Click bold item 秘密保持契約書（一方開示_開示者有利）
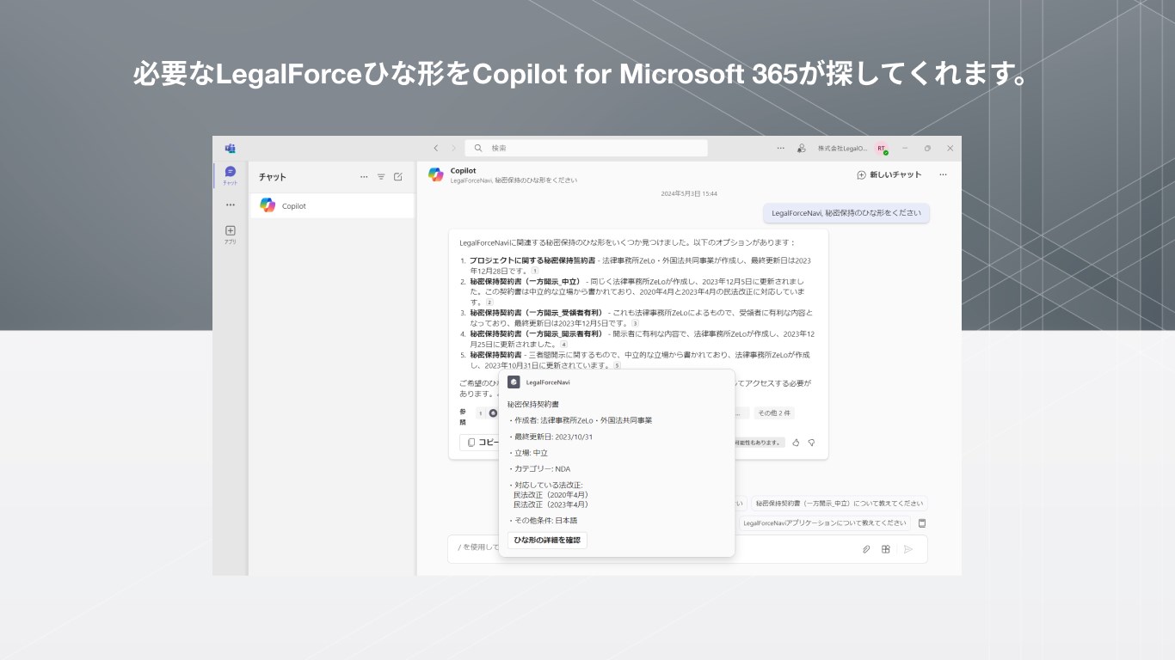1175x660 pixels. click(x=536, y=333)
